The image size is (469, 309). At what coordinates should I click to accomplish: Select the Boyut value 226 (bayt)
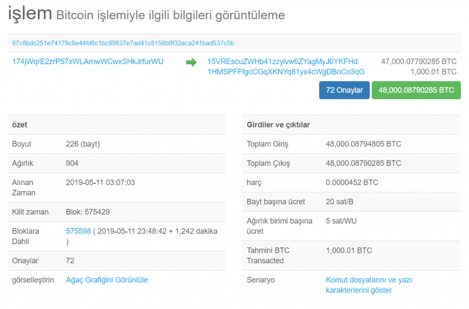[x=83, y=144]
